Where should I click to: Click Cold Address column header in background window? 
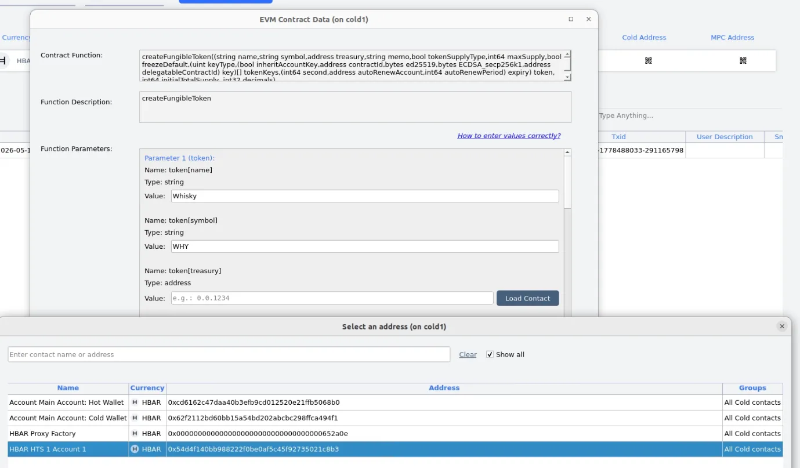tap(644, 38)
